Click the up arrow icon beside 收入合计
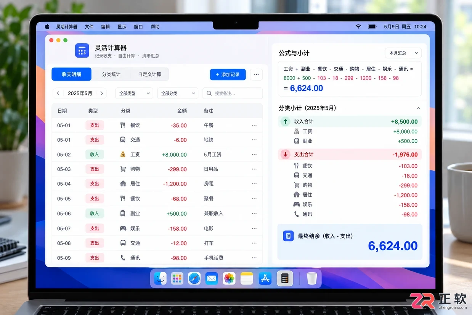Image resolution: width=472 pixels, height=315 pixels. pos(285,121)
